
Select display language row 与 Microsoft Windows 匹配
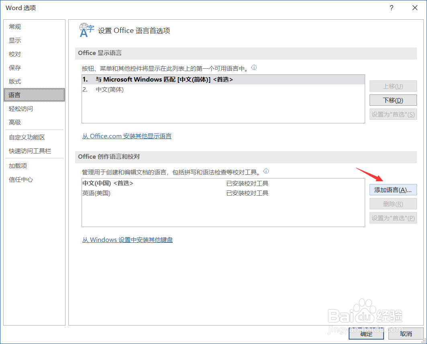point(223,80)
